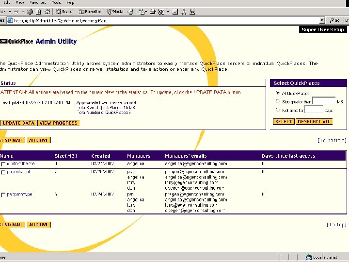
Task: Click the page icon in the address bar
Action: tap(10, 21)
